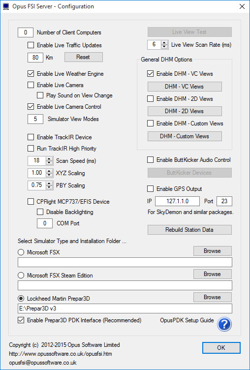Viewport: 250px width, 370px height.
Task: Select Microsoft FSX Steam Edition radio
Action: pos(21,276)
